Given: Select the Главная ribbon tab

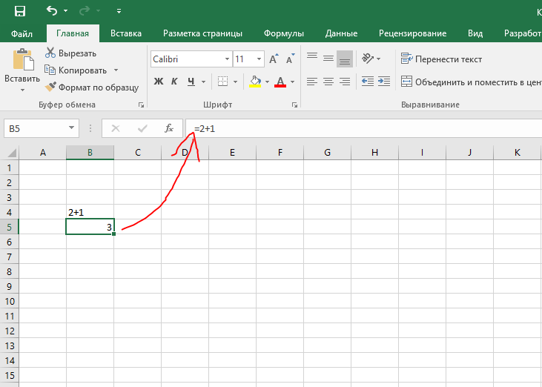Looking at the screenshot, I should click(x=73, y=33).
